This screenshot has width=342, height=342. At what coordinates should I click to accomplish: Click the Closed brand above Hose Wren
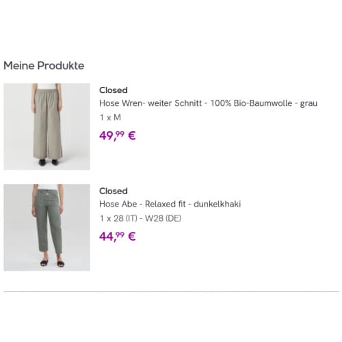coord(114,90)
